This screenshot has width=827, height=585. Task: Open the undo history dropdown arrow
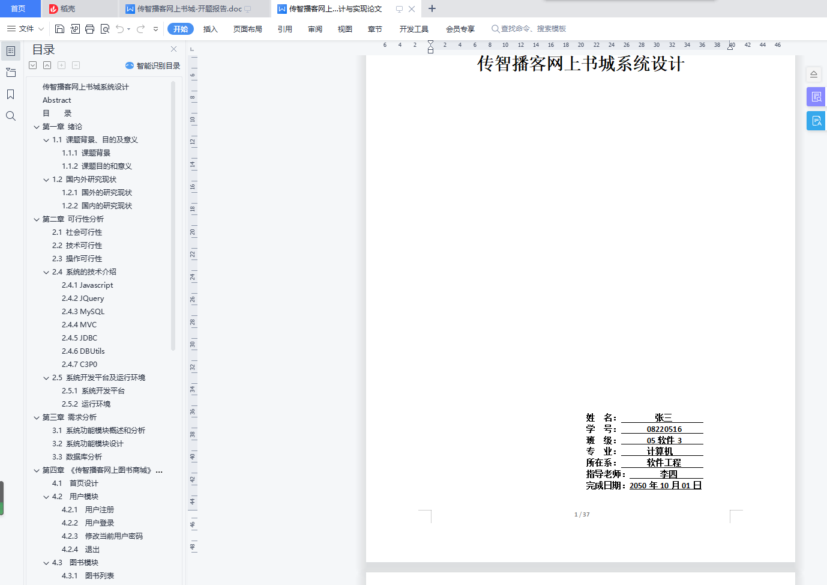(129, 29)
